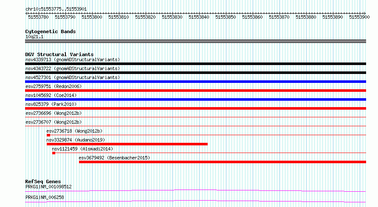The height and width of the screenshot is (207, 378).
Task: Click the red bar for nsv825379
Action: [x=195, y=108]
